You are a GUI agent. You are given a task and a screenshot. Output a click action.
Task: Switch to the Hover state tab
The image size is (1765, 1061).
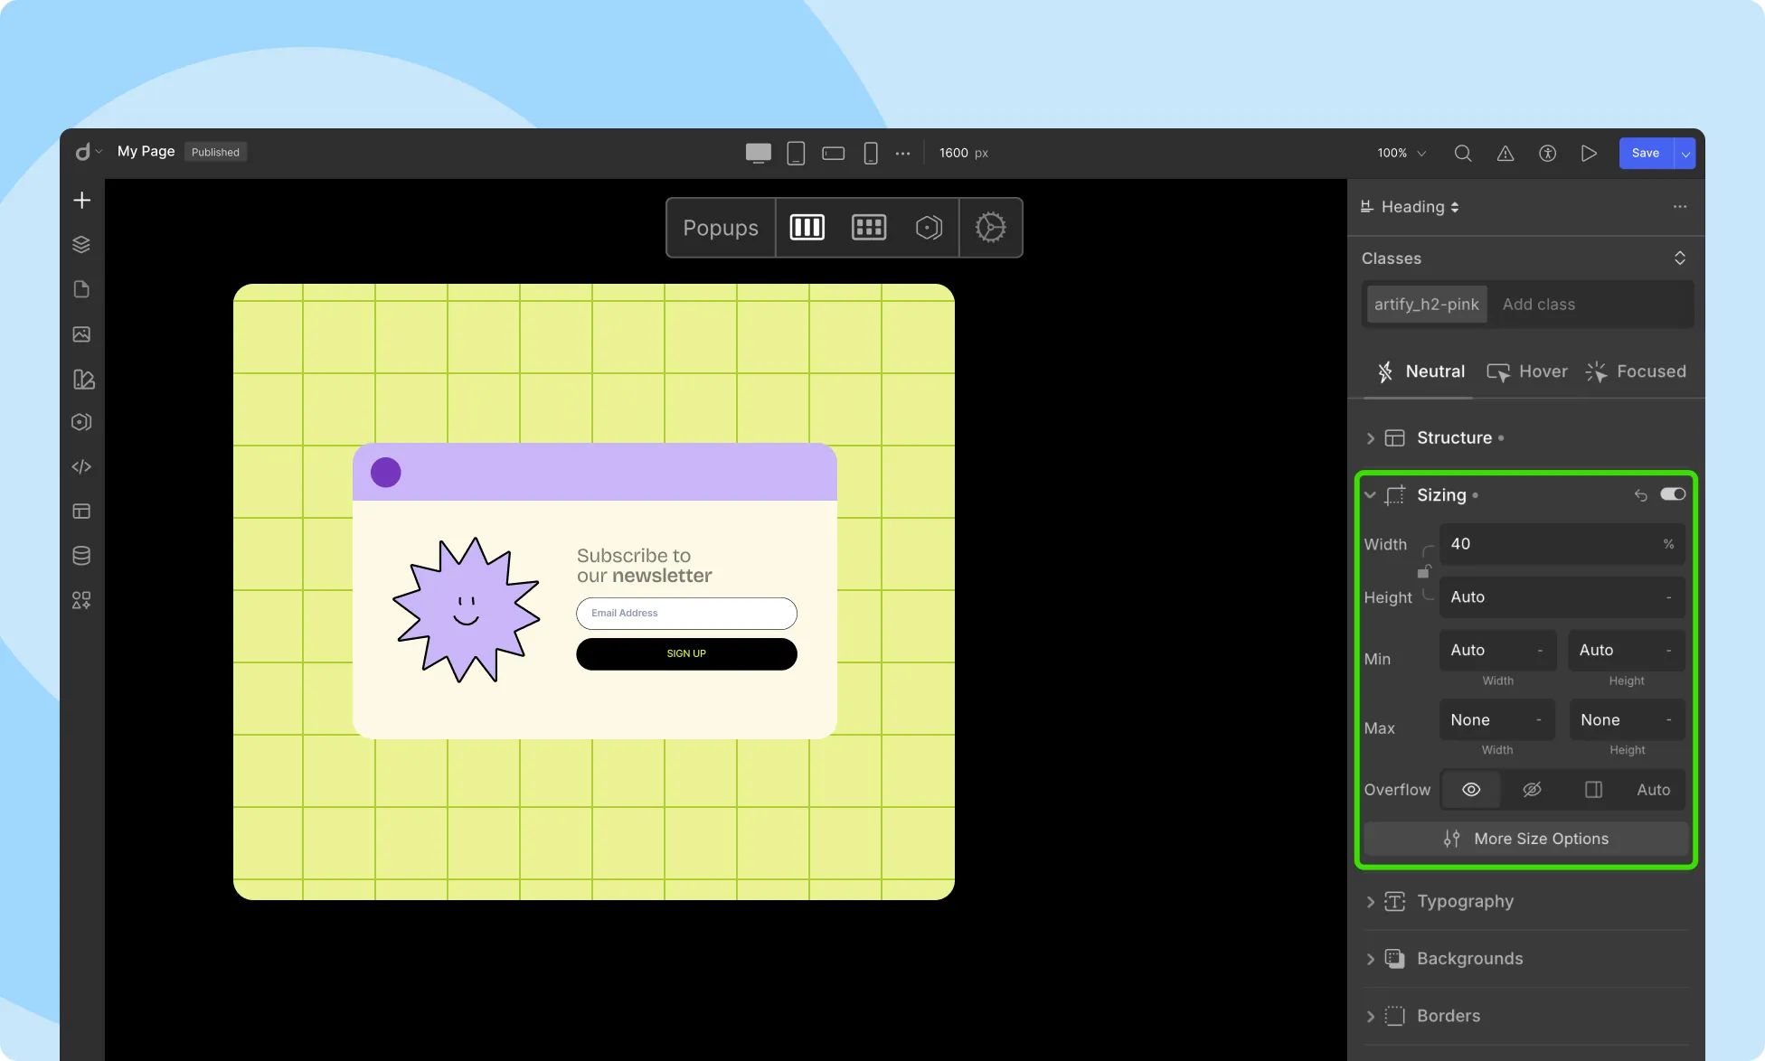tap(1526, 371)
